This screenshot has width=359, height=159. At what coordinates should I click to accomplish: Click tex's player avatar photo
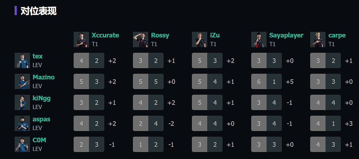click(22, 60)
